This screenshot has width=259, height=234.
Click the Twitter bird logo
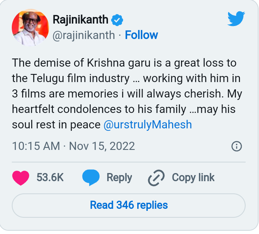(x=236, y=19)
